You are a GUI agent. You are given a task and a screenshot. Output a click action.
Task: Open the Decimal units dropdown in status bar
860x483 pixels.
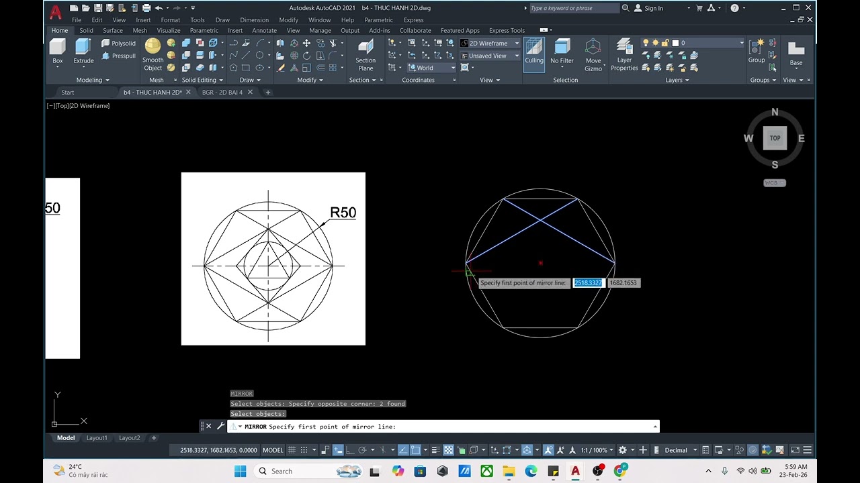click(x=680, y=450)
